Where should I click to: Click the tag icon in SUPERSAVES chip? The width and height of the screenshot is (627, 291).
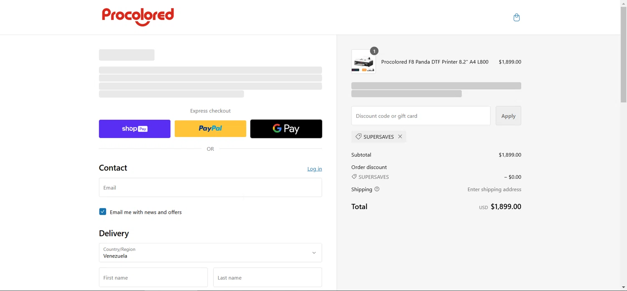[x=358, y=137]
